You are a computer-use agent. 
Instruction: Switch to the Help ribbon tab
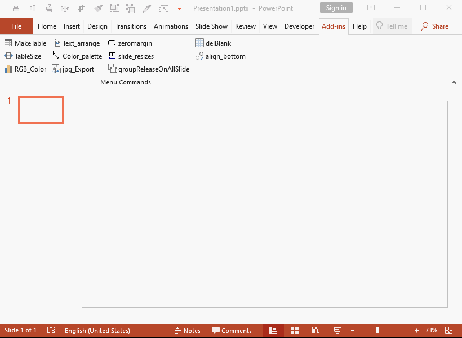pos(359,26)
